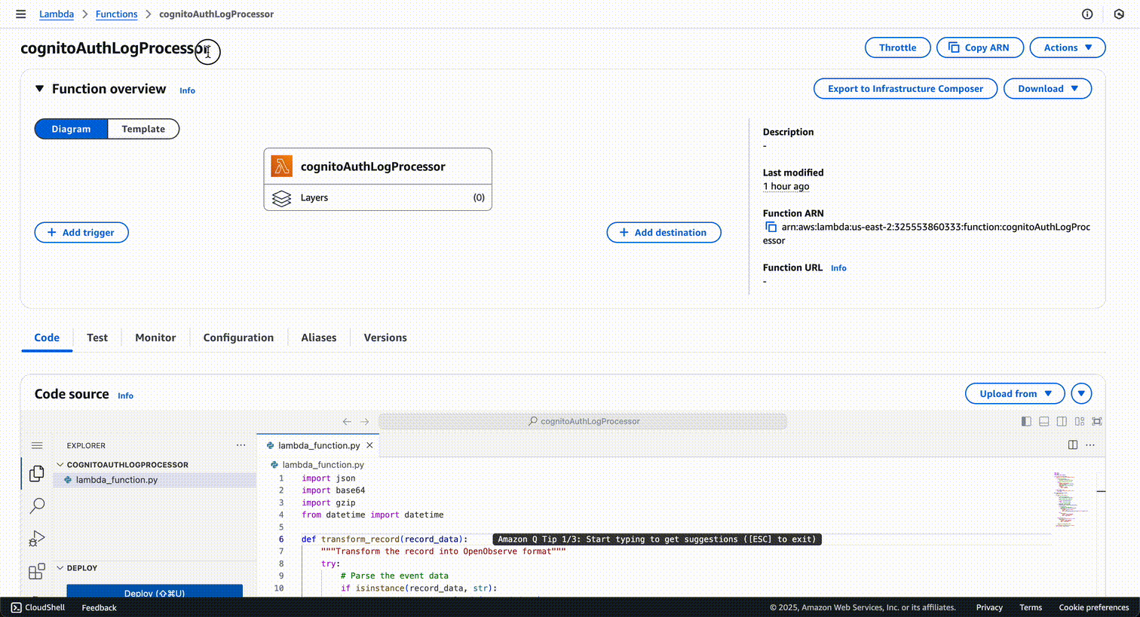Open CloudShell from the bottom status bar

pyautogui.click(x=37, y=607)
